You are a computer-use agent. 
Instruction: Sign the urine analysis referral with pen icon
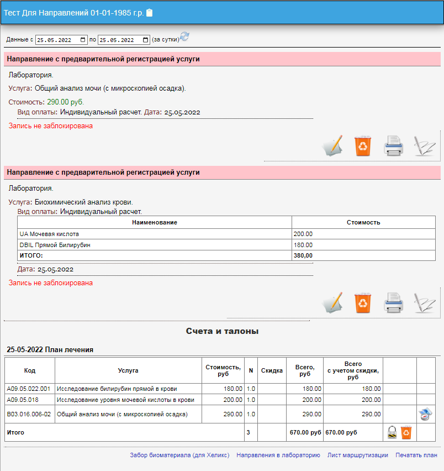tap(425, 146)
